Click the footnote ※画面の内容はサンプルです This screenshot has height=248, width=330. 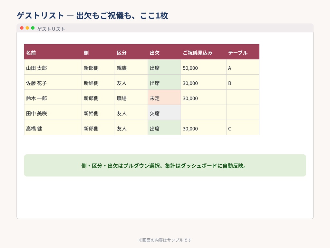(x=165, y=240)
